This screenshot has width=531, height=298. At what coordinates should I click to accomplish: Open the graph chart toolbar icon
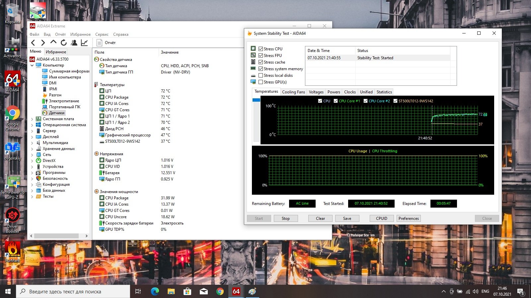click(84, 43)
